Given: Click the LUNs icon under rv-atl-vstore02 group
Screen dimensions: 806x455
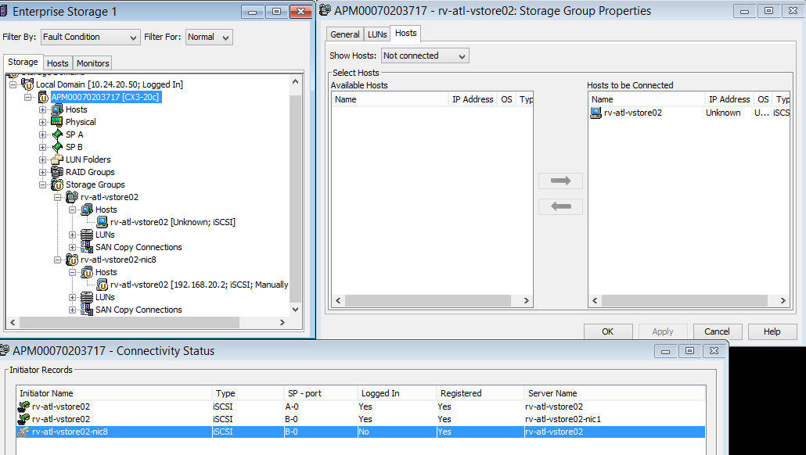Looking at the screenshot, I should tap(87, 235).
